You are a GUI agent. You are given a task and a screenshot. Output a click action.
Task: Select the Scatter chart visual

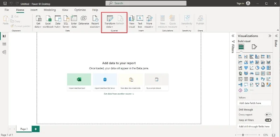click(x=252, y=68)
